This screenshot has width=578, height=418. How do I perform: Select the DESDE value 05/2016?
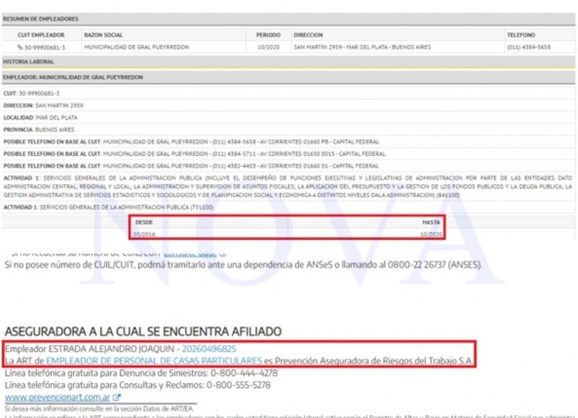pyautogui.click(x=144, y=234)
